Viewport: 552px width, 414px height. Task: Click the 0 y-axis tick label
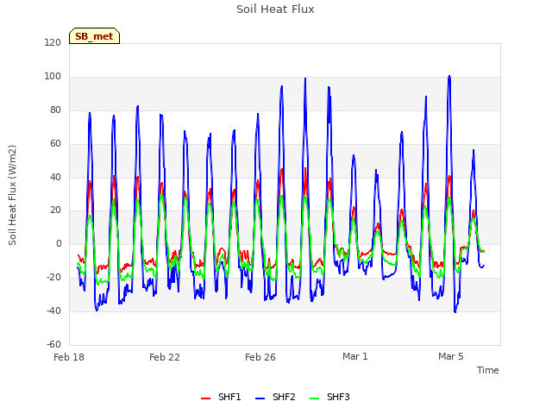(x=59, y=243)
